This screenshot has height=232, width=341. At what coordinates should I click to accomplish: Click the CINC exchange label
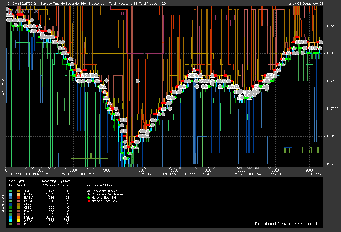pyautogui.click(x=28, y=207)
